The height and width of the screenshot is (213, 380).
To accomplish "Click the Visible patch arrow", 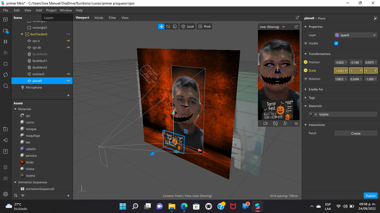I will [x=306, y=43].
